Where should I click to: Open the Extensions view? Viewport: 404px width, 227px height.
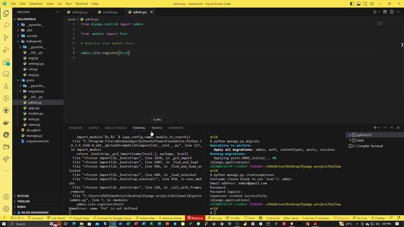pos(6,62)
